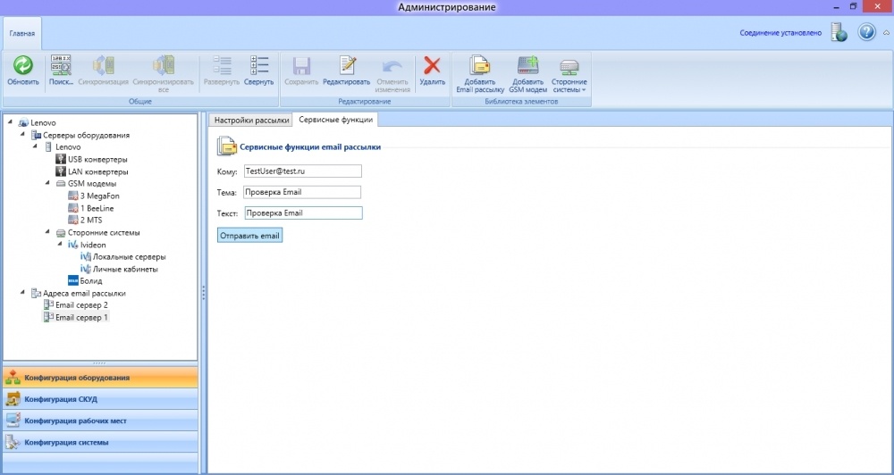Click Добавить Email рассылку icon
The image size is (894, 475).
[x=480, y=65]
